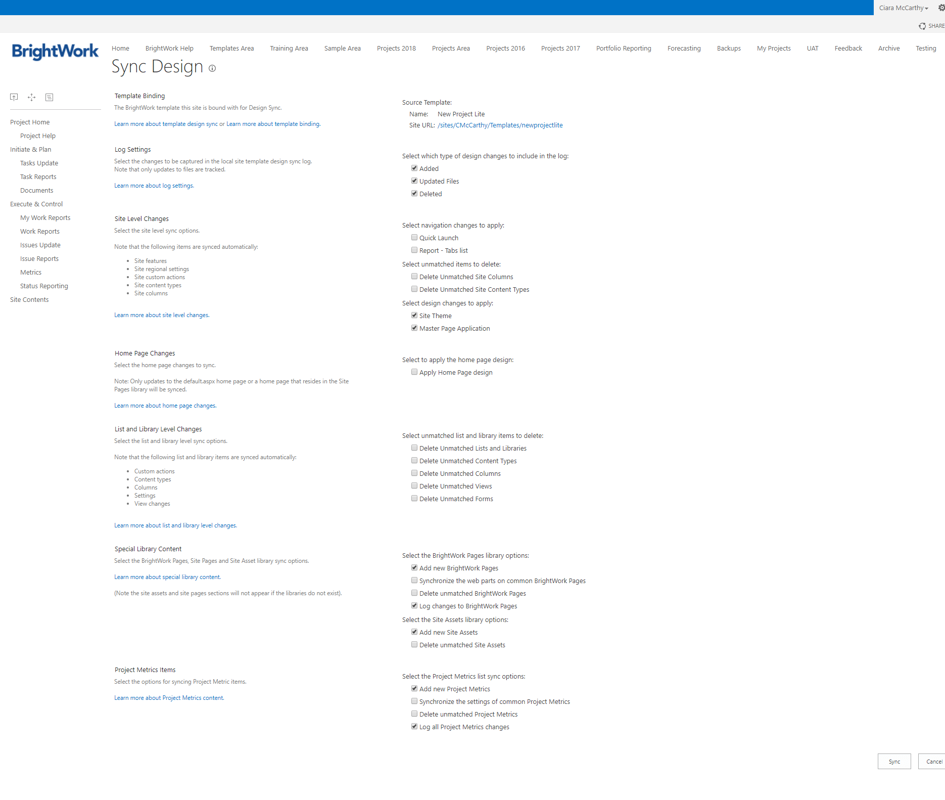Open the Home navigation item
Image resolution: width=945 pixels, height=800 pixels.
[120, 48]
